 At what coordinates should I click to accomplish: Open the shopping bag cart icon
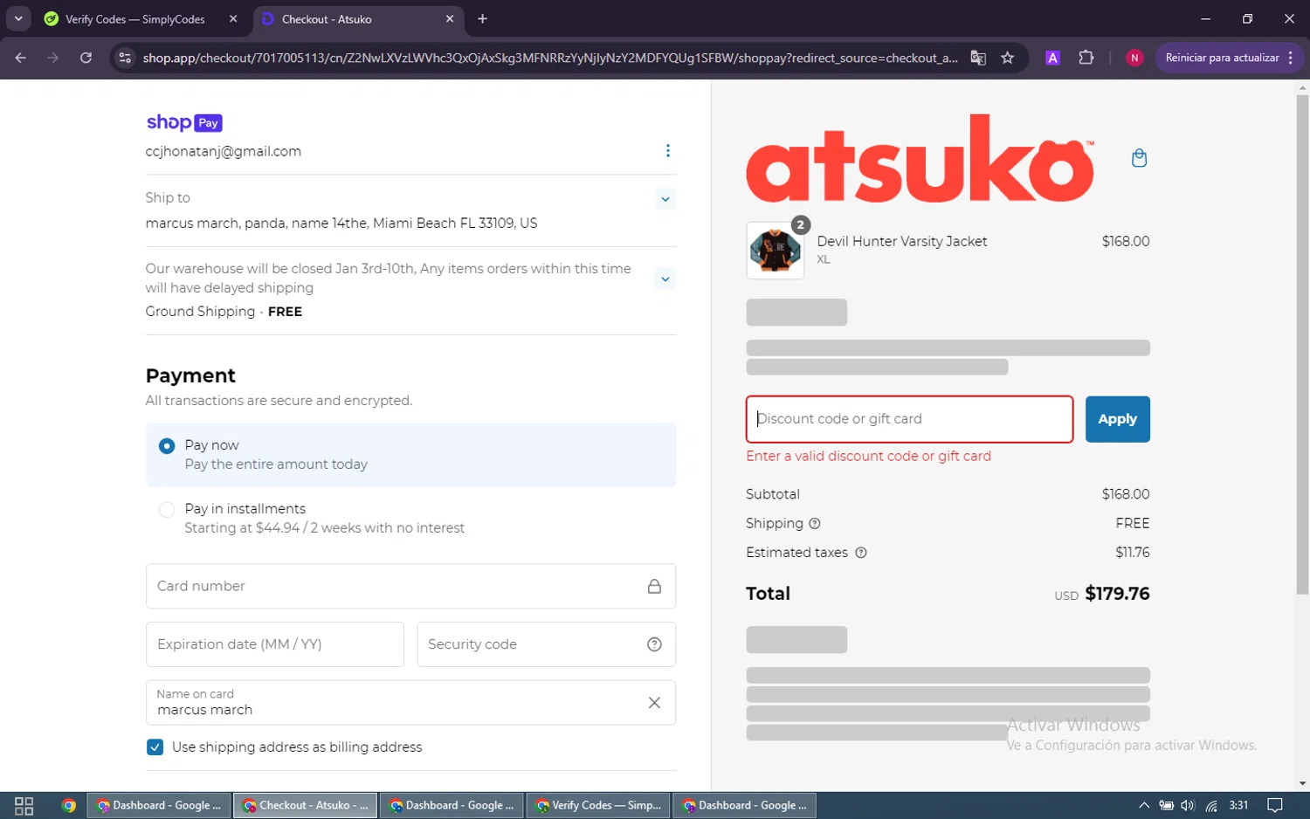1139,158
